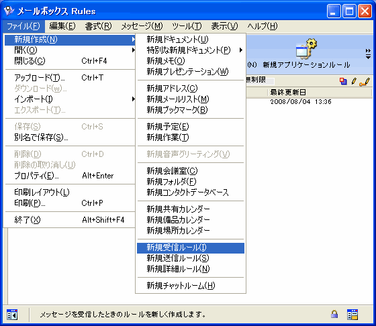The width and height of the screenshot is (376, 326).
Task: Click the red and blue squares icon
Action: coord(343,81)
